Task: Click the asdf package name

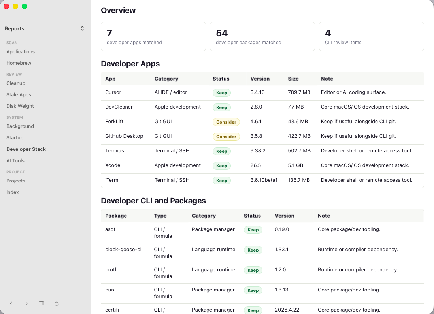Action: tap(110, 229)
